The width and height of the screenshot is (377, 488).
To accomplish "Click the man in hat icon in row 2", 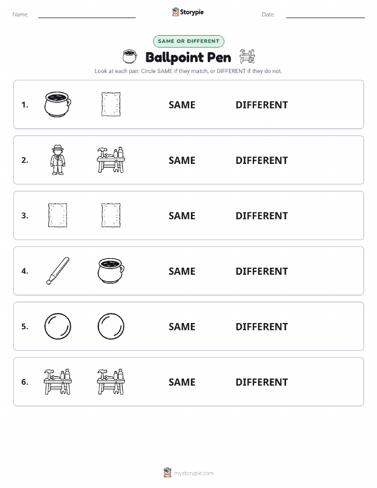I will pos(58,160).
